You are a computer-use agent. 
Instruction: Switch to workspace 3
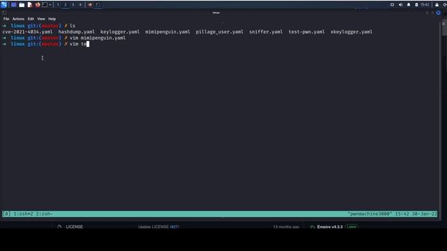tap(73, 5)
